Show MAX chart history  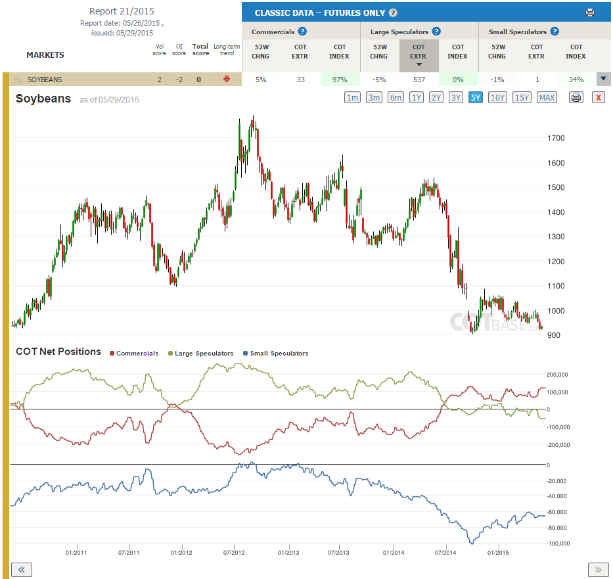[547, 97]
